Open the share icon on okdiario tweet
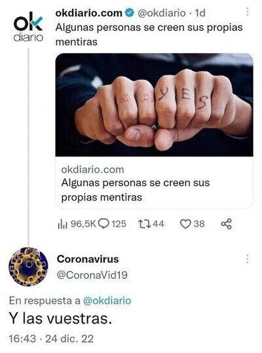262x353 pixels. [x=226, y=224]
